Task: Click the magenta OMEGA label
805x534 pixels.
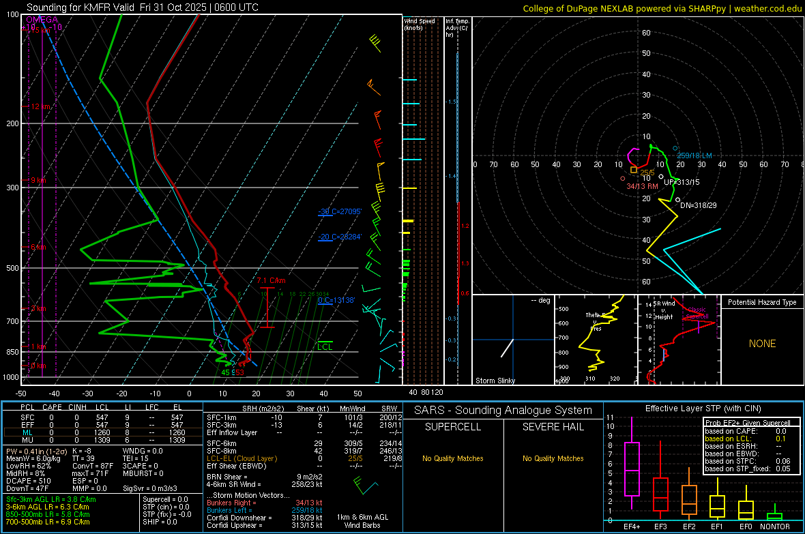Action: coord(42,20)
